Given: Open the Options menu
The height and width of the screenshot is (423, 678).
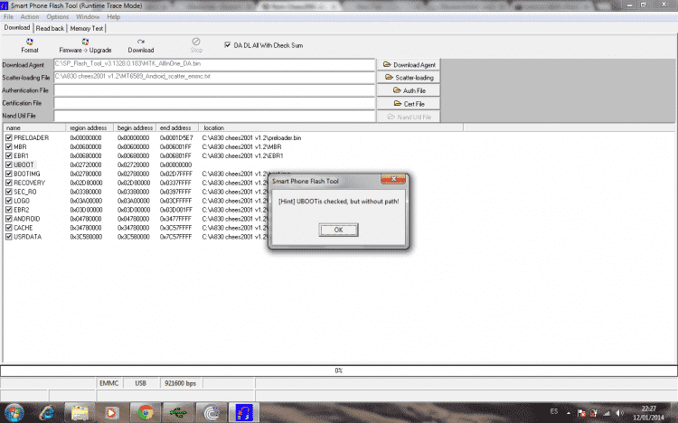Looking at the screenshot, I should click(x=58, y=17).
